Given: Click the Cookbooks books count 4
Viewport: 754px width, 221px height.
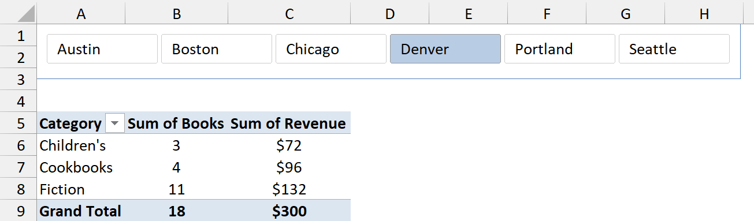Looking at the screenshot, I should pos(177,167).
